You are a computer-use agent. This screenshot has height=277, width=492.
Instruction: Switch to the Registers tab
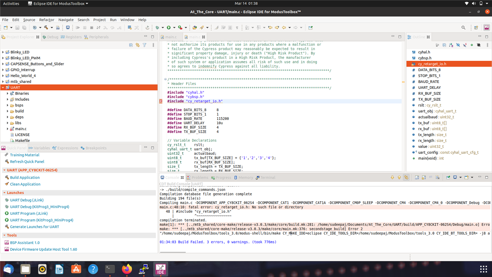(71, 37)
